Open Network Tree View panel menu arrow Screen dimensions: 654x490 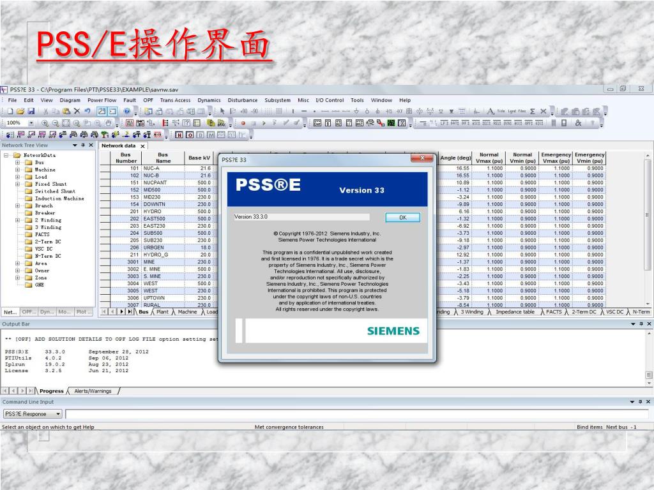pyautogui.click(x=75, y=145)
